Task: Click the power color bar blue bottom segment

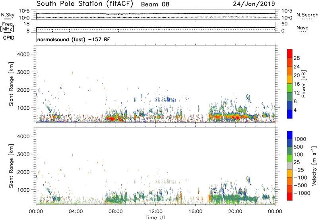Action: tap(290, 114)
